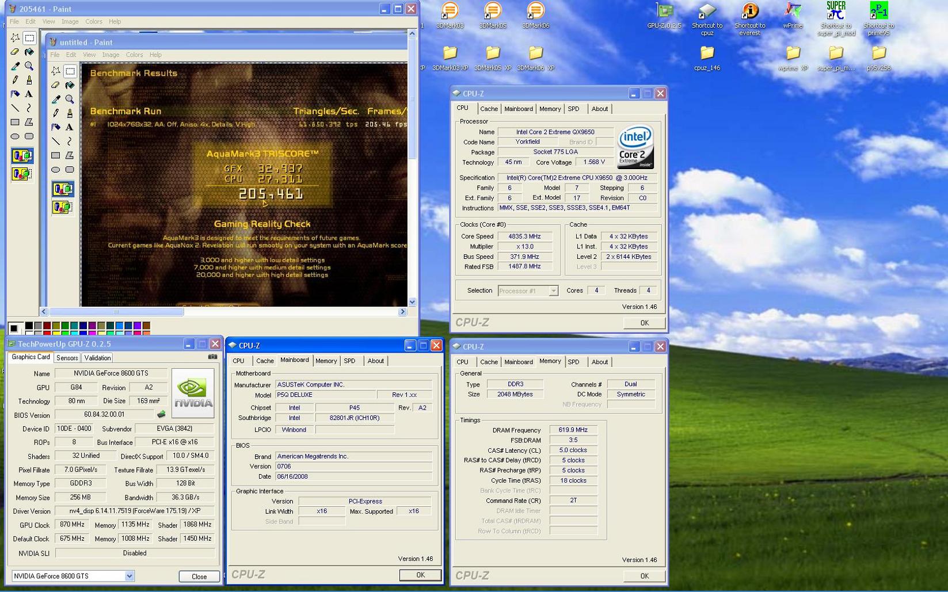The height and width of the screenshot is (592, 948).
Task: Click the GPU Clock 870 MHz field
Action: 72,525
